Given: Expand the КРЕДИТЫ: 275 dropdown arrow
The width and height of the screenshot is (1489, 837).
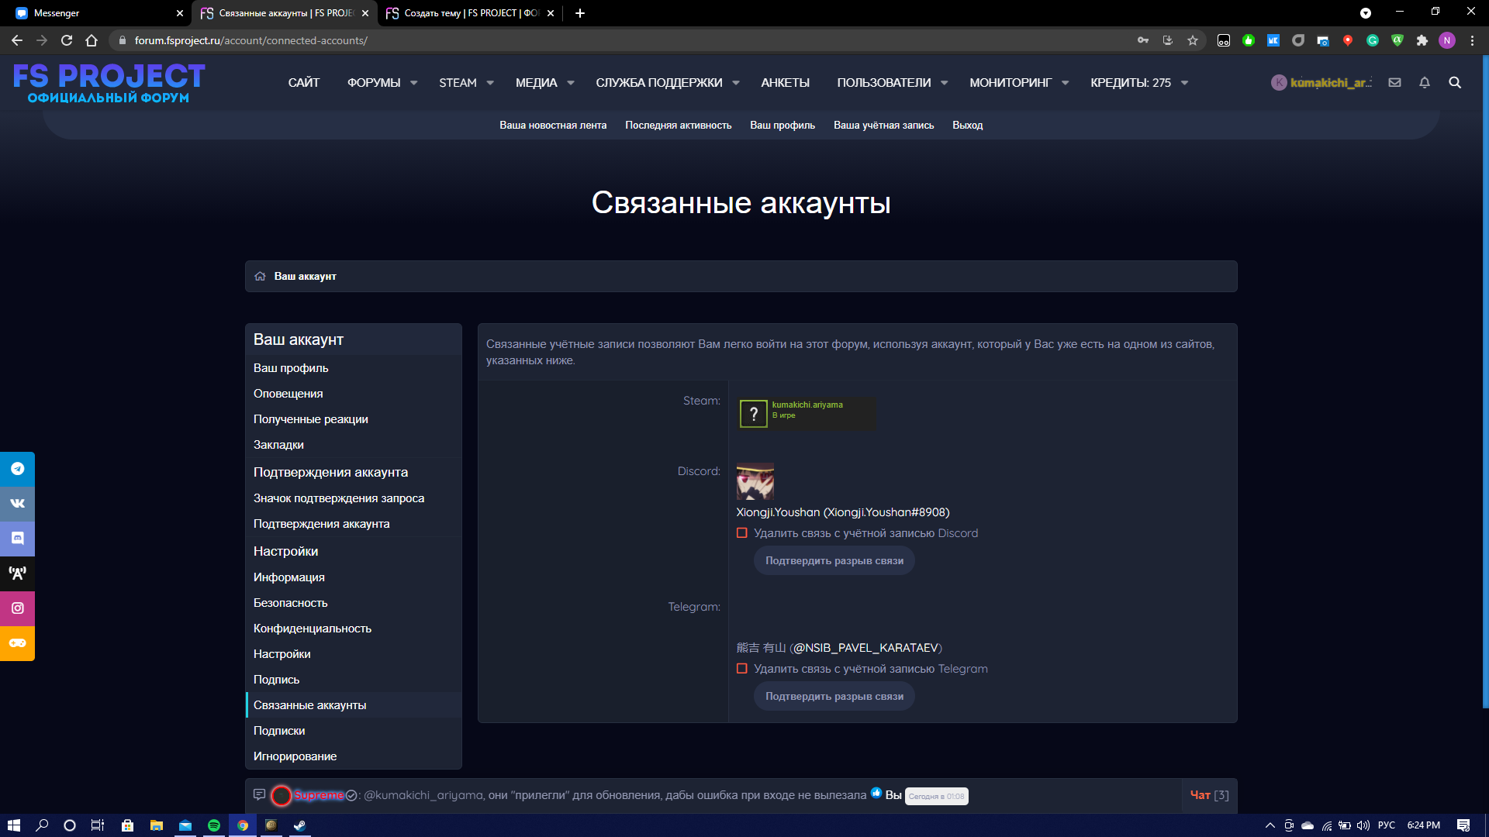Looking at the screenshot, I should pos(1184,83).
